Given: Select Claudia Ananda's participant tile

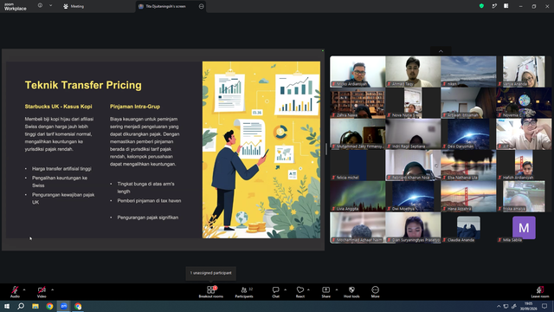Looking at the screenshot, I should point(468,228).
